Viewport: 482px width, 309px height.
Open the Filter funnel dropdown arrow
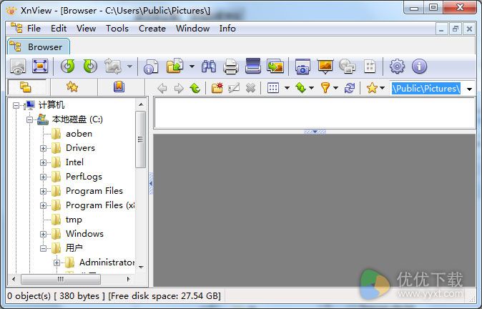pyautogui.click(x=335, y=88)
